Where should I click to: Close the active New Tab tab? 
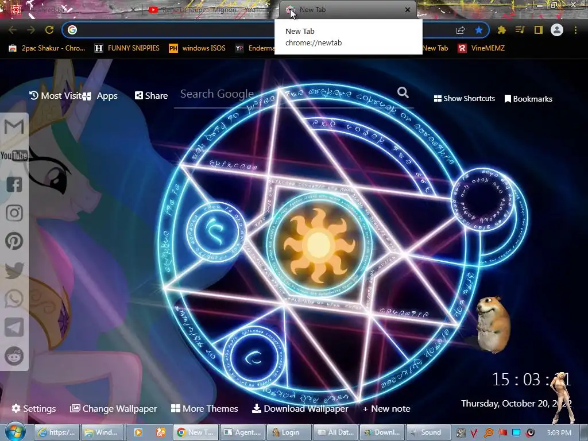point(408,10)
